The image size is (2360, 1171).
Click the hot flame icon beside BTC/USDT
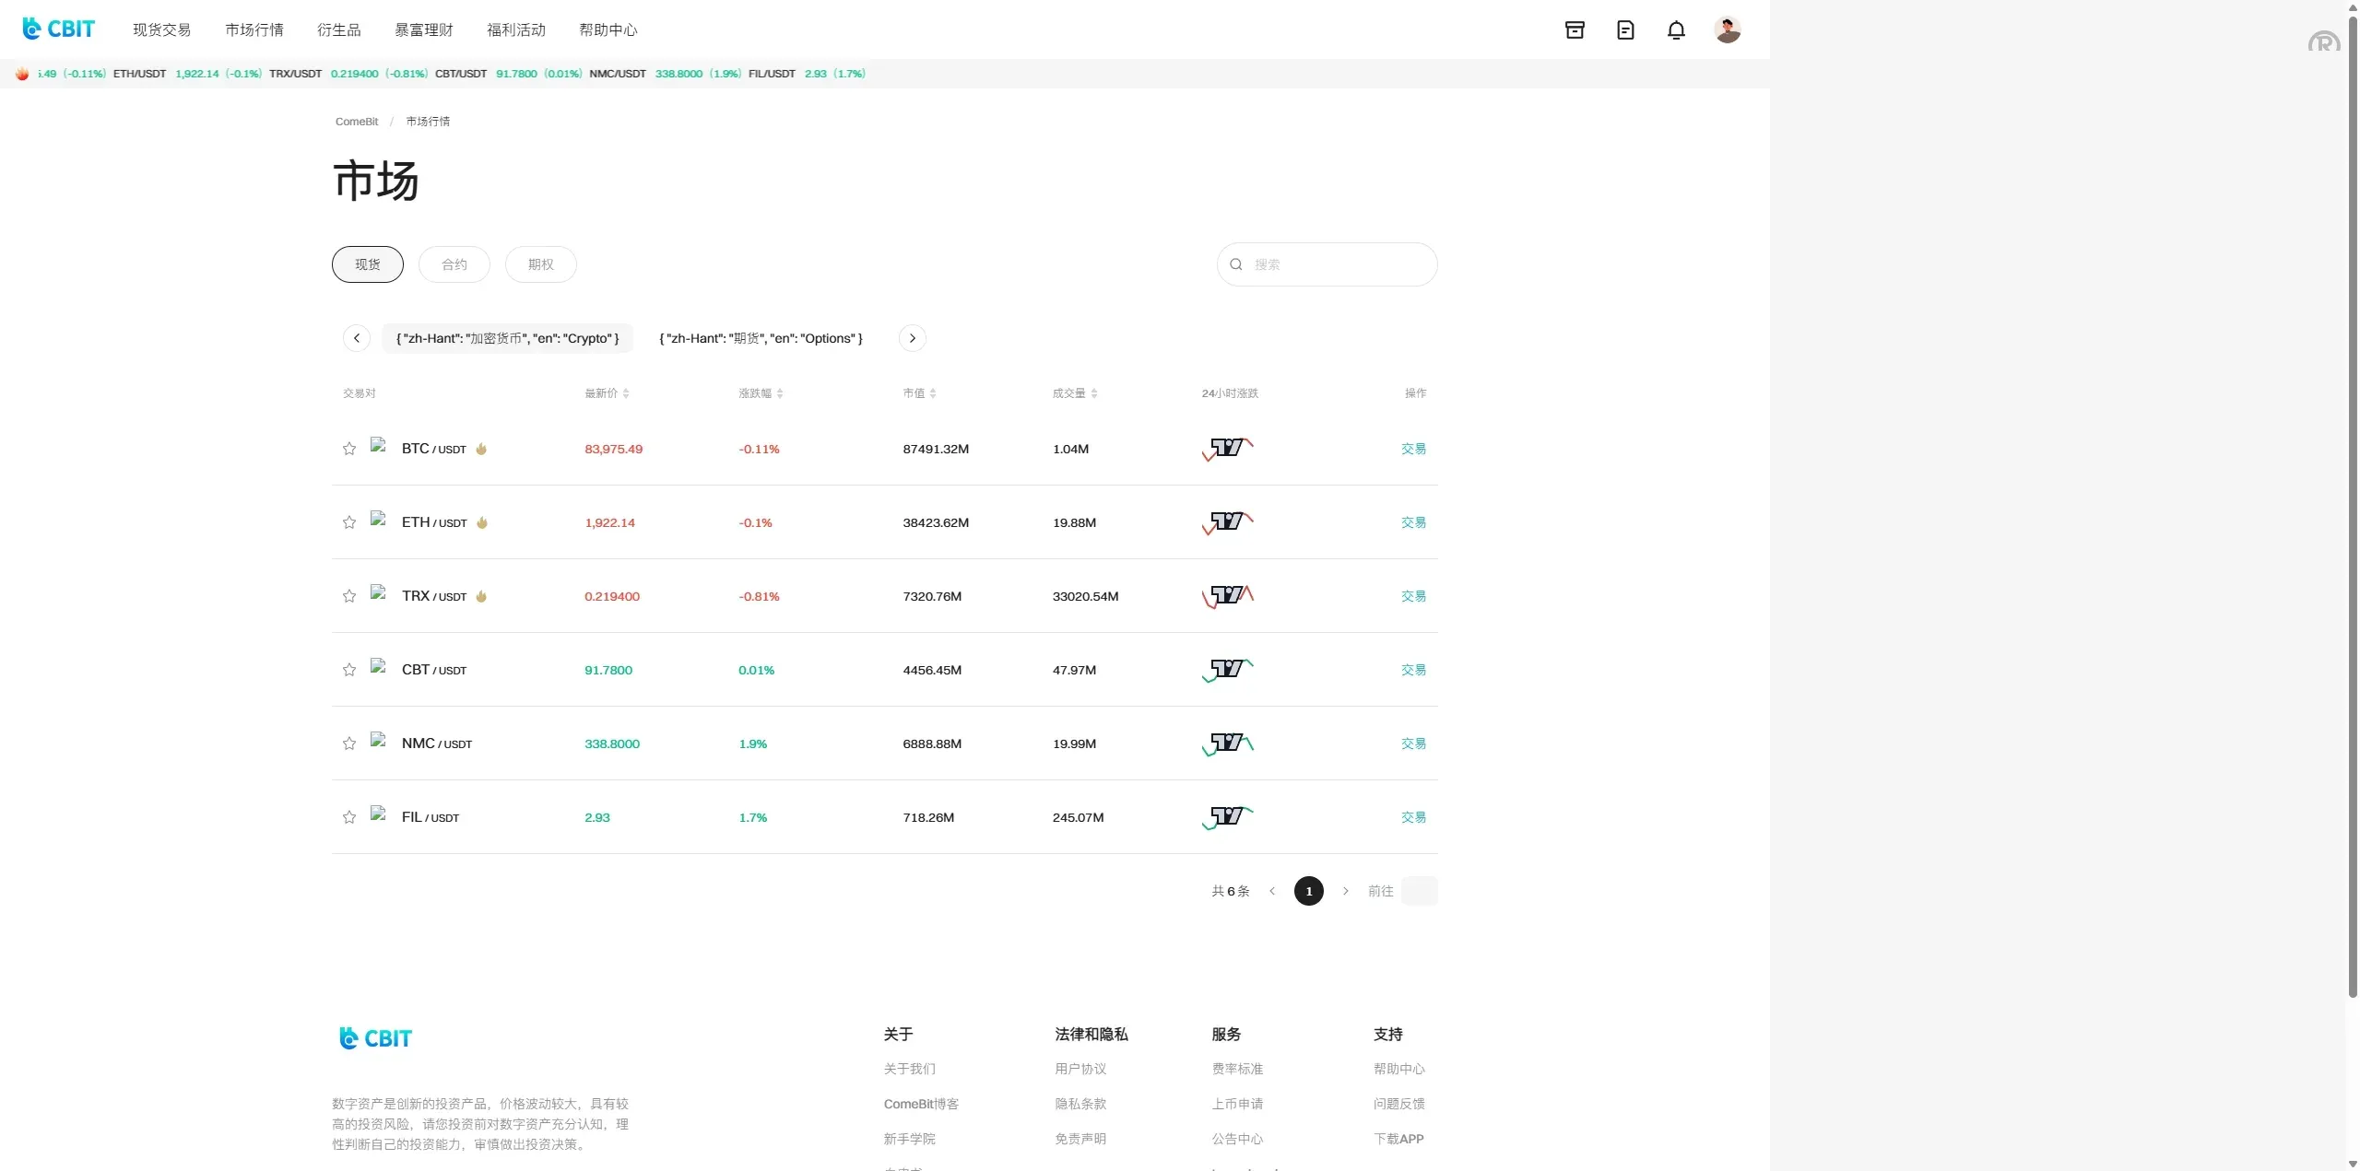pos(481,450)
